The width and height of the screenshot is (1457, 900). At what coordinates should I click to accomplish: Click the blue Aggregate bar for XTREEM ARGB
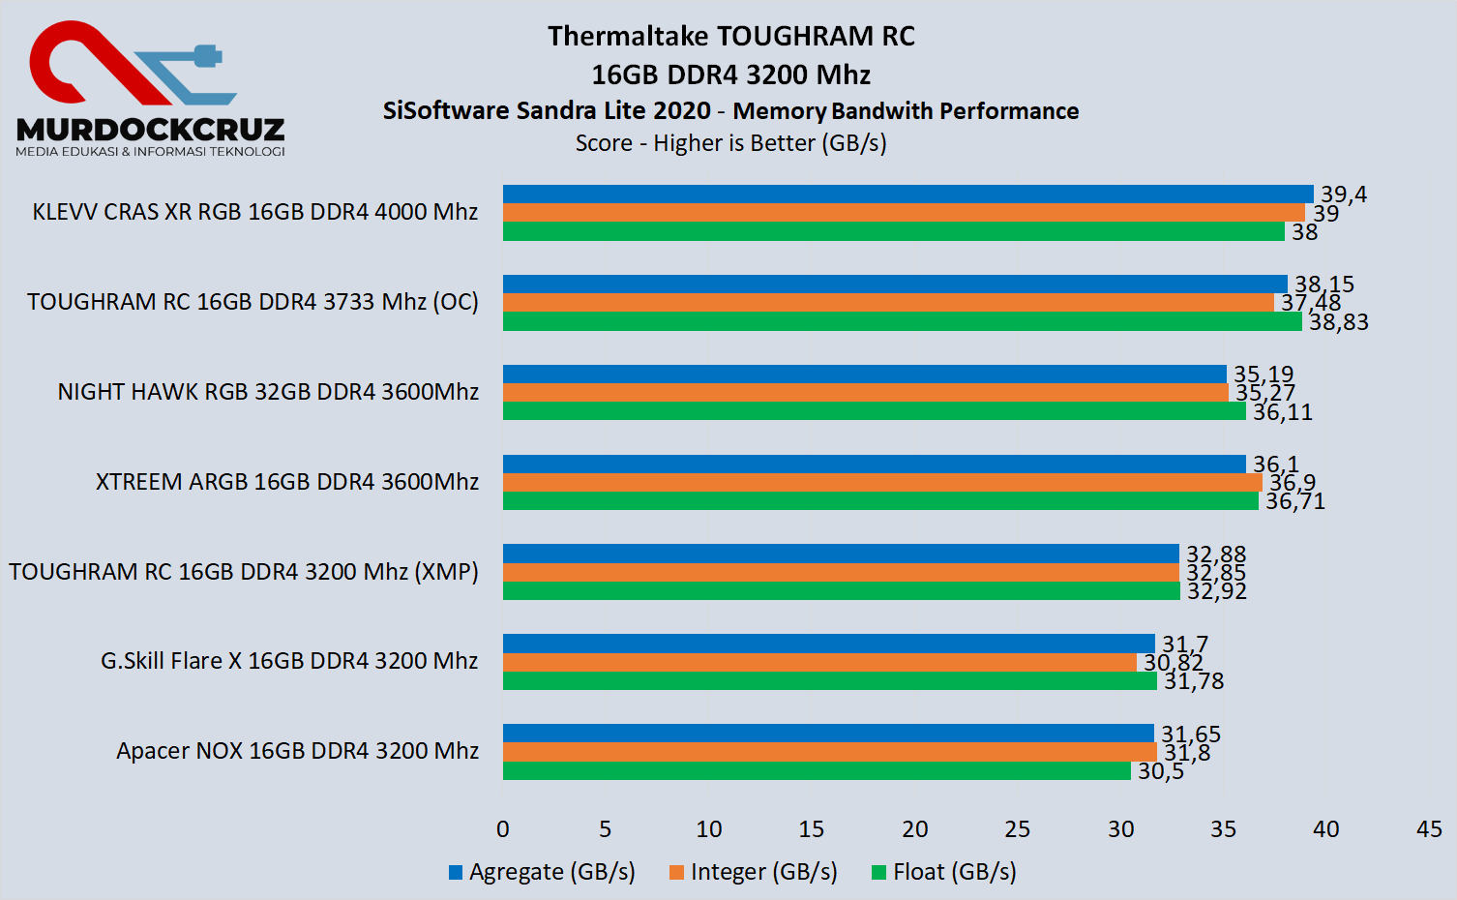coord(875,465)
